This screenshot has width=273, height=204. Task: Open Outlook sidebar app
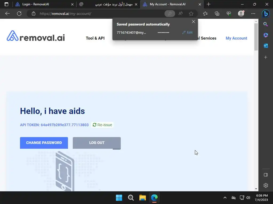pyautogui.click(x=266, y=46)
